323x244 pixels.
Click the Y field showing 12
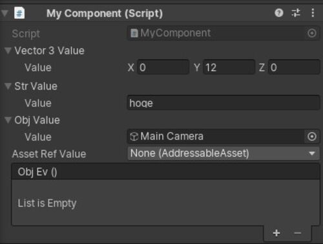[229, 67]
